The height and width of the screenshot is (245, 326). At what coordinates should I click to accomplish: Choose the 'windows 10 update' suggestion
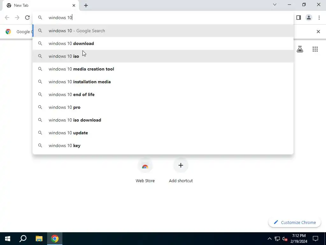tap(163, 133)
